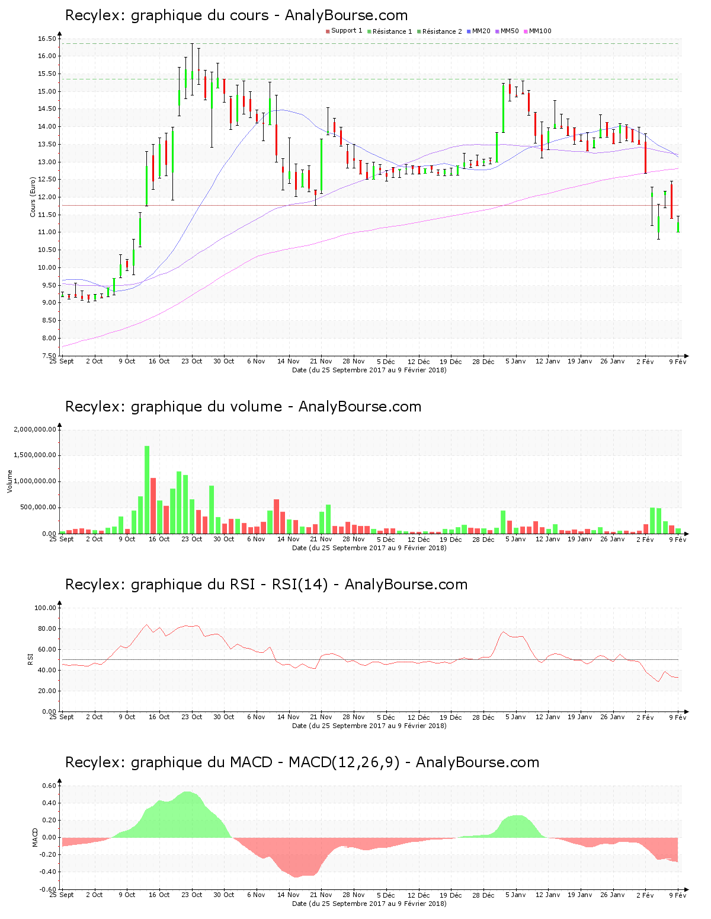Select the Résistance 2 legend label
Image resolution: width=711 pixels, height=919 pixels.
click(x=442, y=31)
